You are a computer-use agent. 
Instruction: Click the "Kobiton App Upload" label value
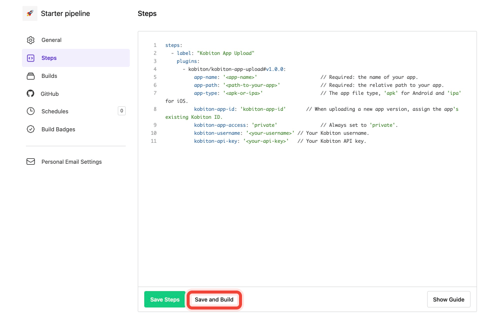(226, 53)
